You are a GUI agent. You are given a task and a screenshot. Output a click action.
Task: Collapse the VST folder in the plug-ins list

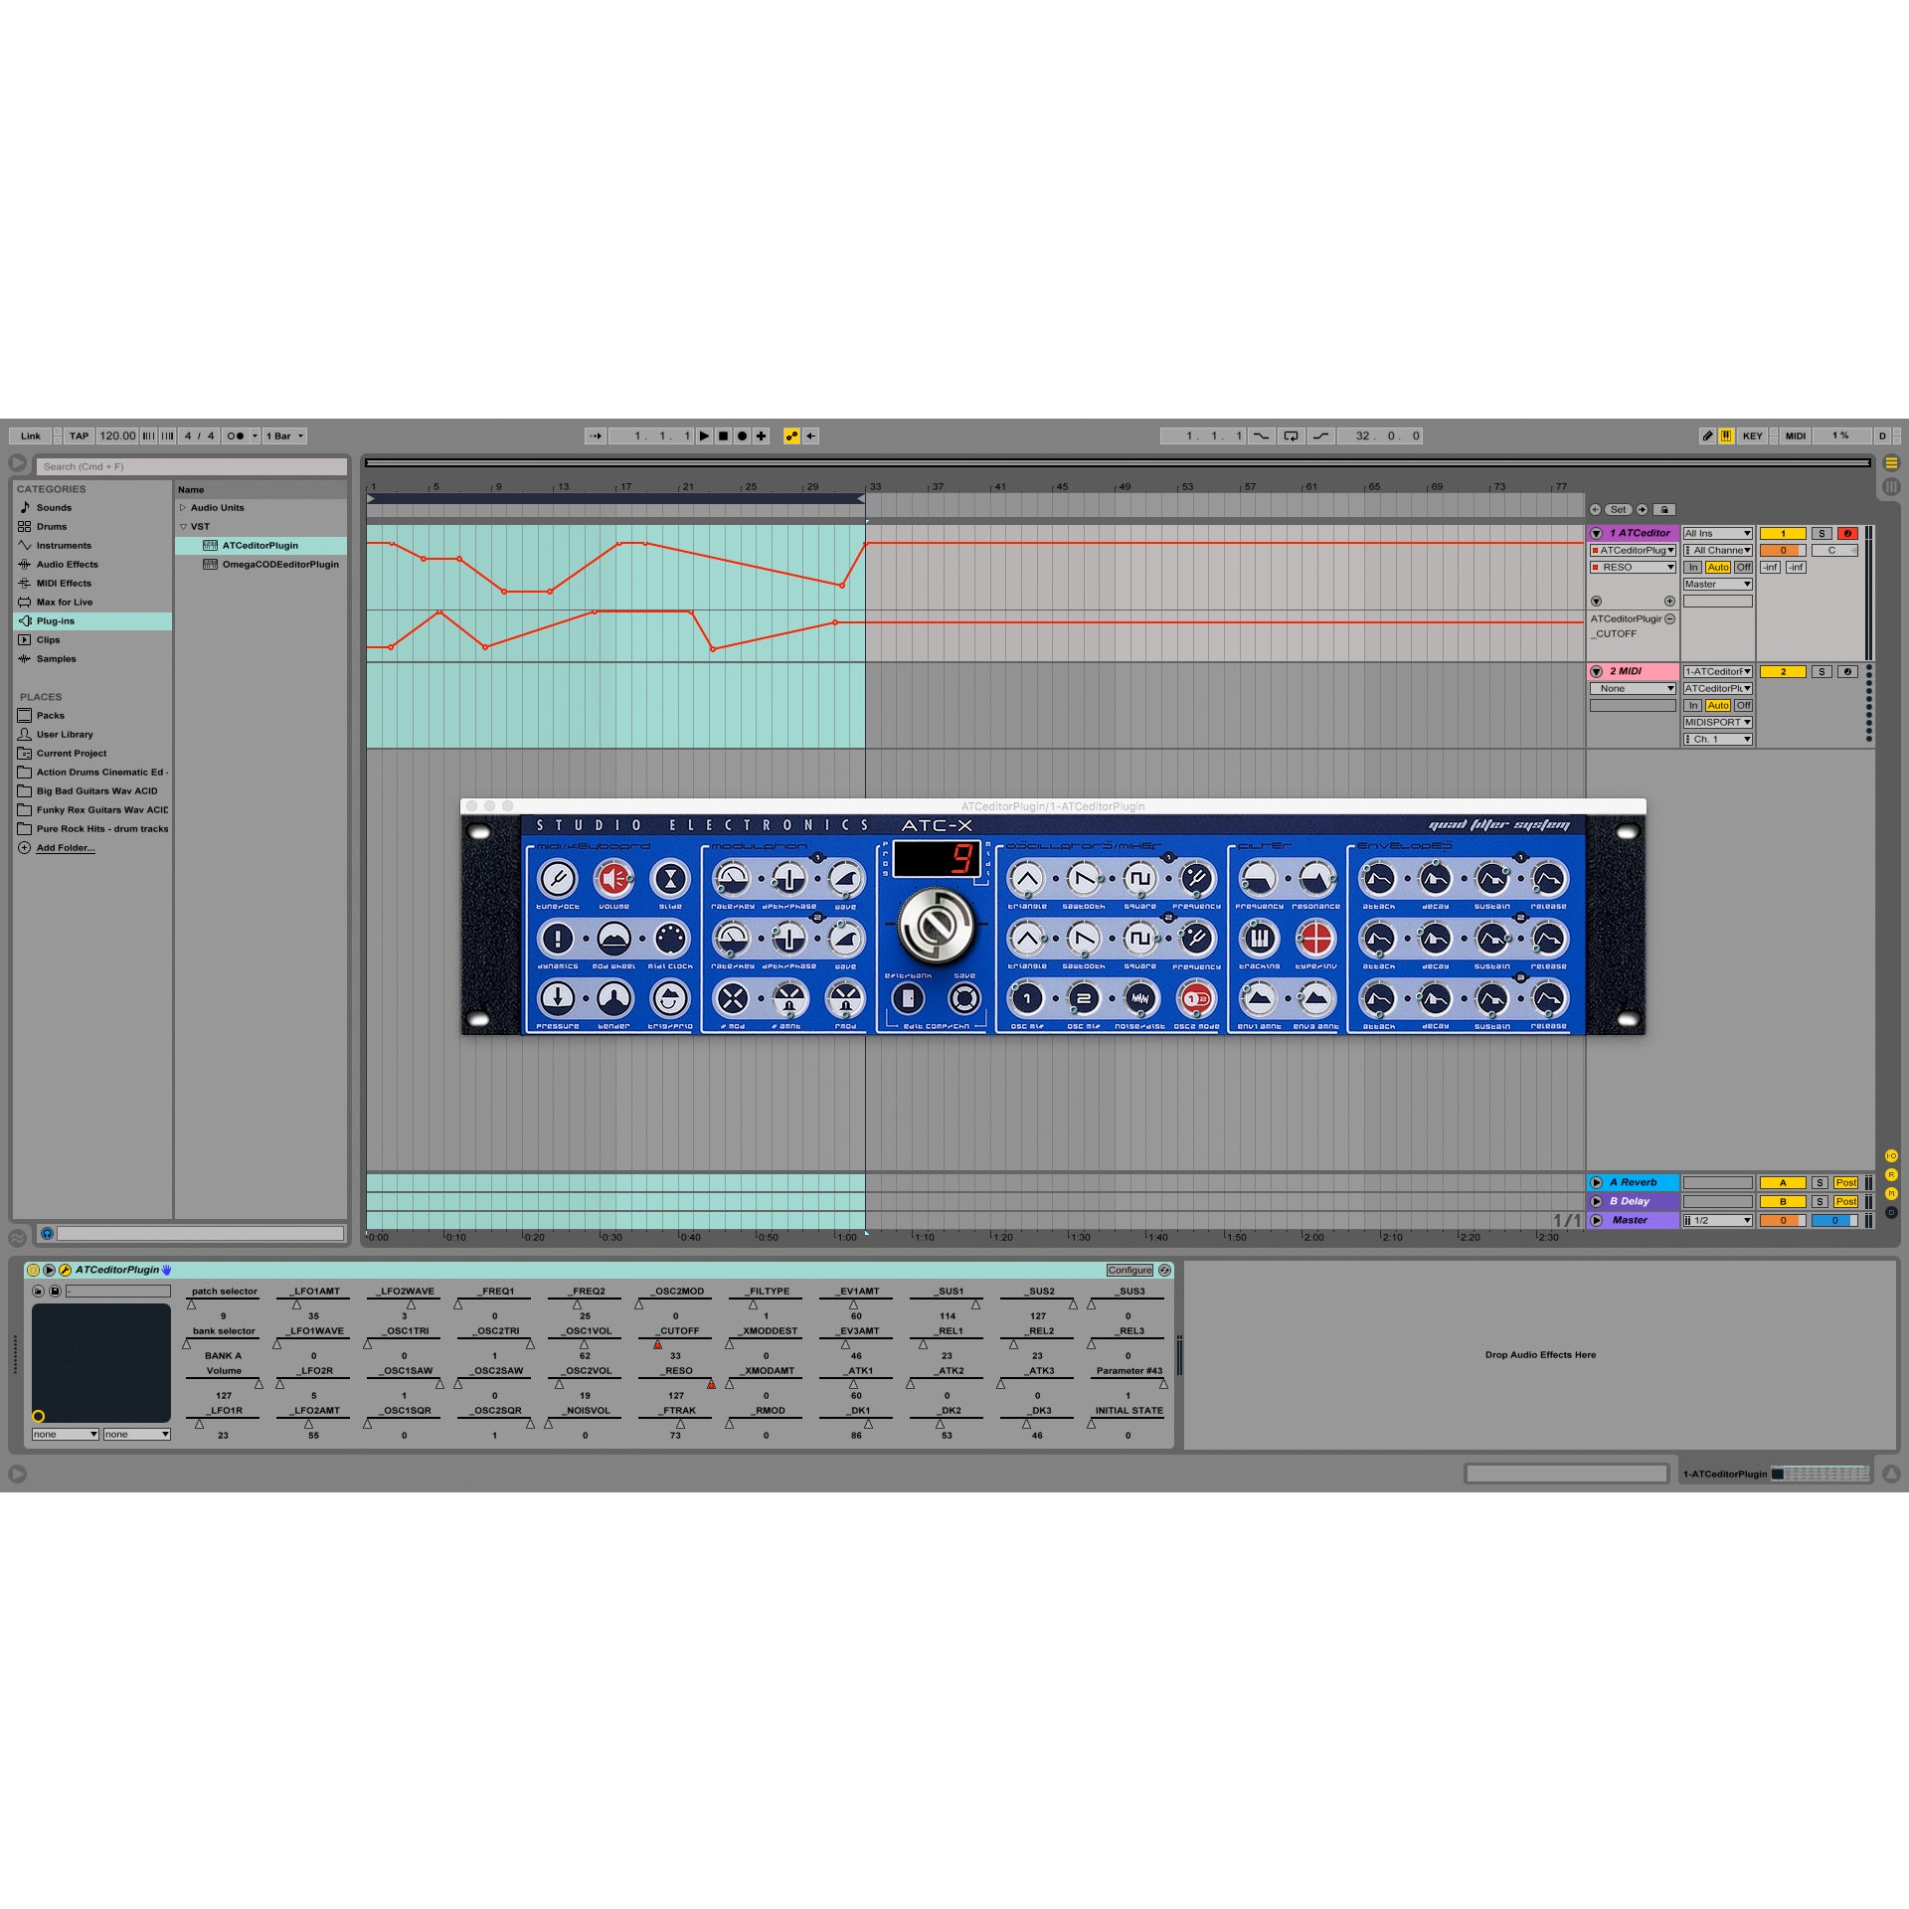tap(185, 526)
